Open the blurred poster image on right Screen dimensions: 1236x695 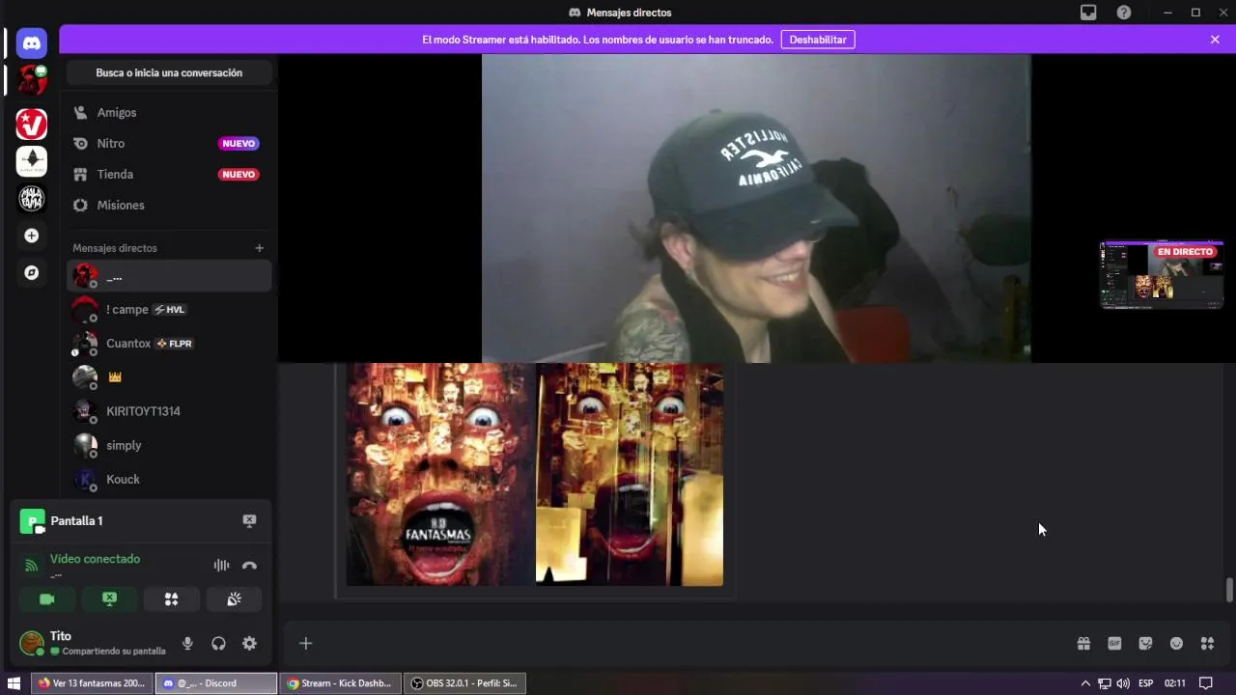pos(630,474)
